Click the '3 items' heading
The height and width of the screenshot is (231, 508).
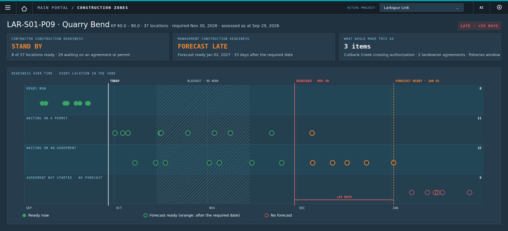tap(357, 46)
